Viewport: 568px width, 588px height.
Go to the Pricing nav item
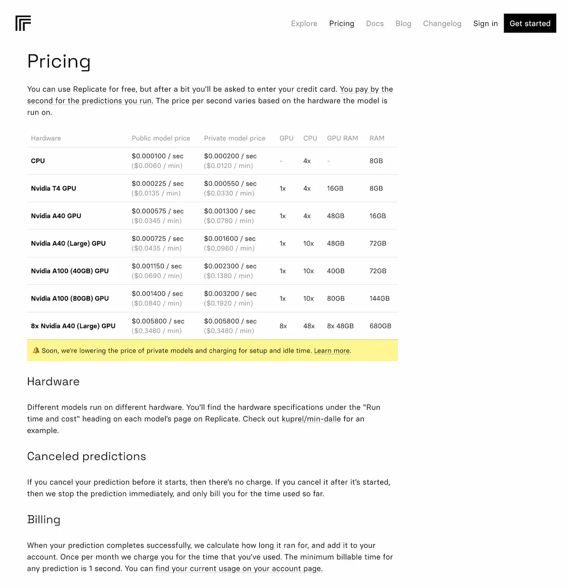[341, 24]
